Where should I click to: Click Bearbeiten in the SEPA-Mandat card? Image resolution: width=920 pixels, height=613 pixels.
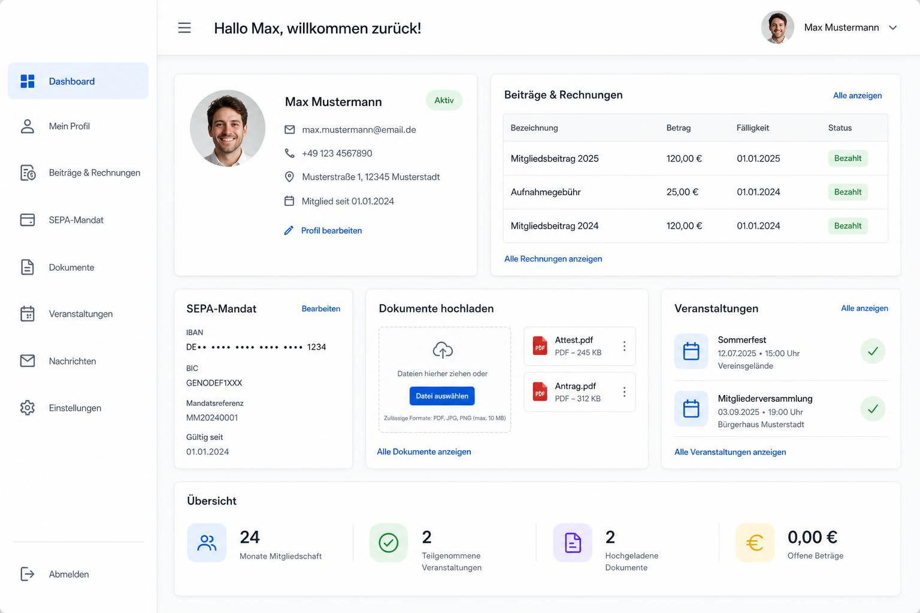[x=320, y=309]
